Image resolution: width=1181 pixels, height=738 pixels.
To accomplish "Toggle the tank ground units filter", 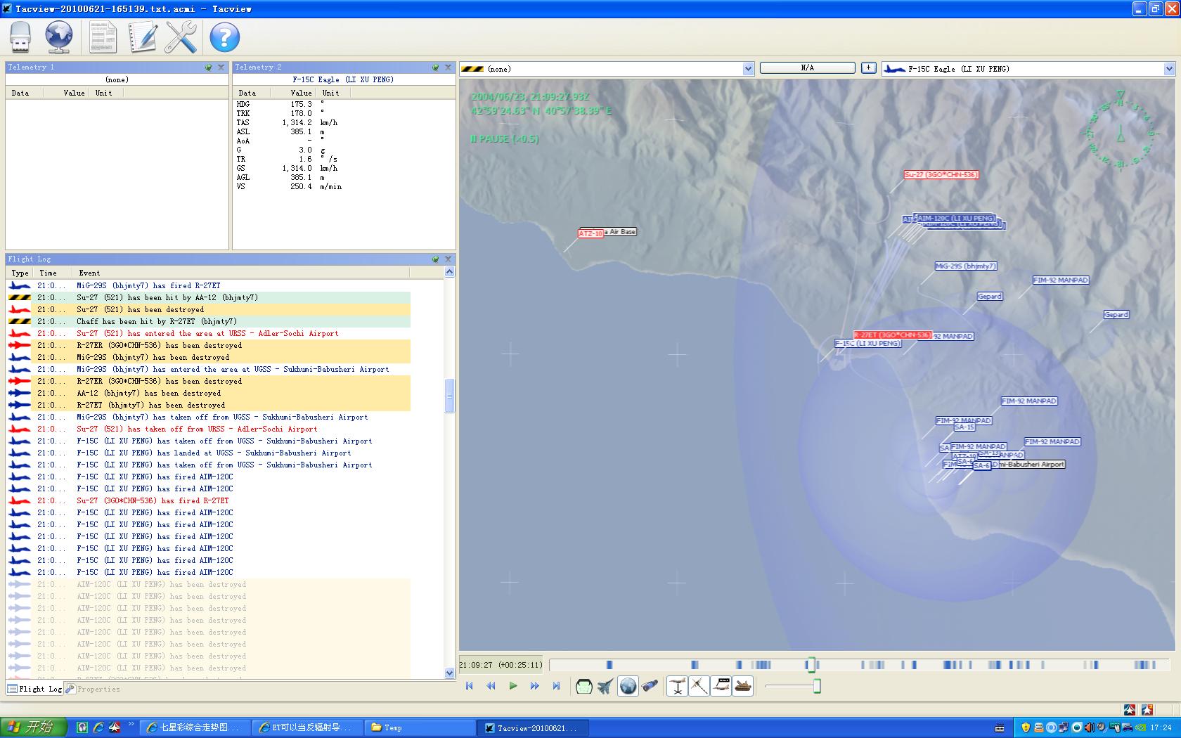I will tap(743, 686).
